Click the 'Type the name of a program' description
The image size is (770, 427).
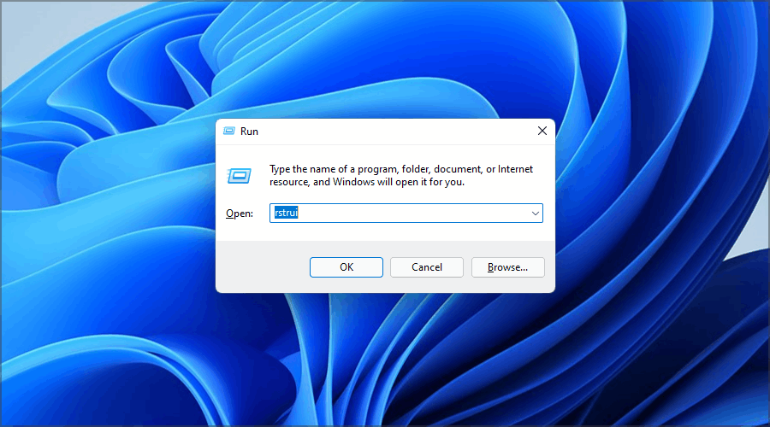pyautogui.click(x=401, y=176)
